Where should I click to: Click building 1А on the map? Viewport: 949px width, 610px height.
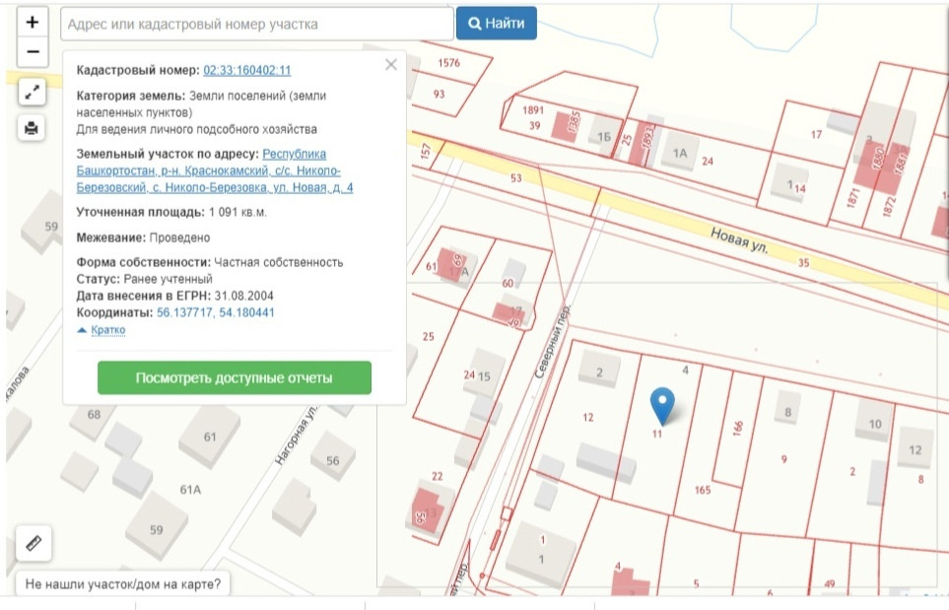click(x=680, y=154)
